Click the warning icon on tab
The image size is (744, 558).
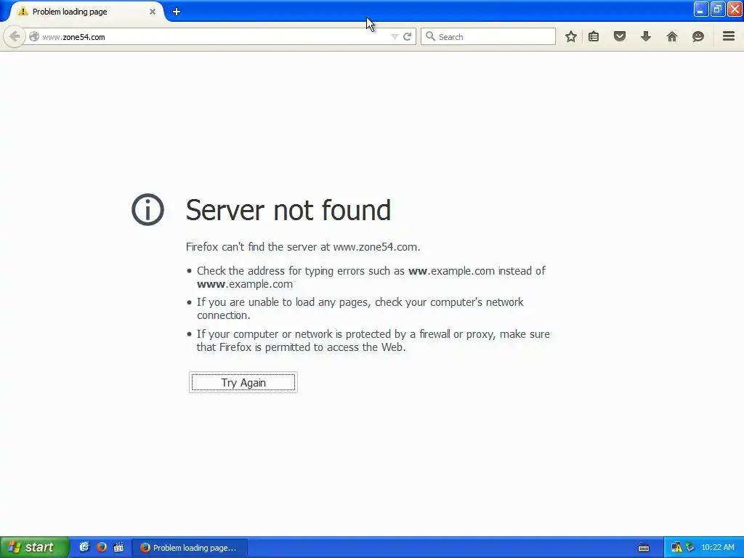[x=23, y=12]
